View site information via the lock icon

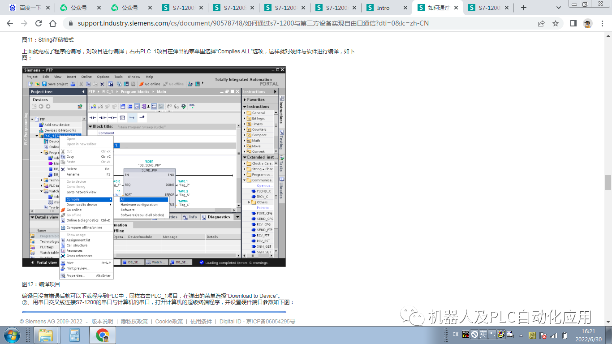click(x=70, y=23)
